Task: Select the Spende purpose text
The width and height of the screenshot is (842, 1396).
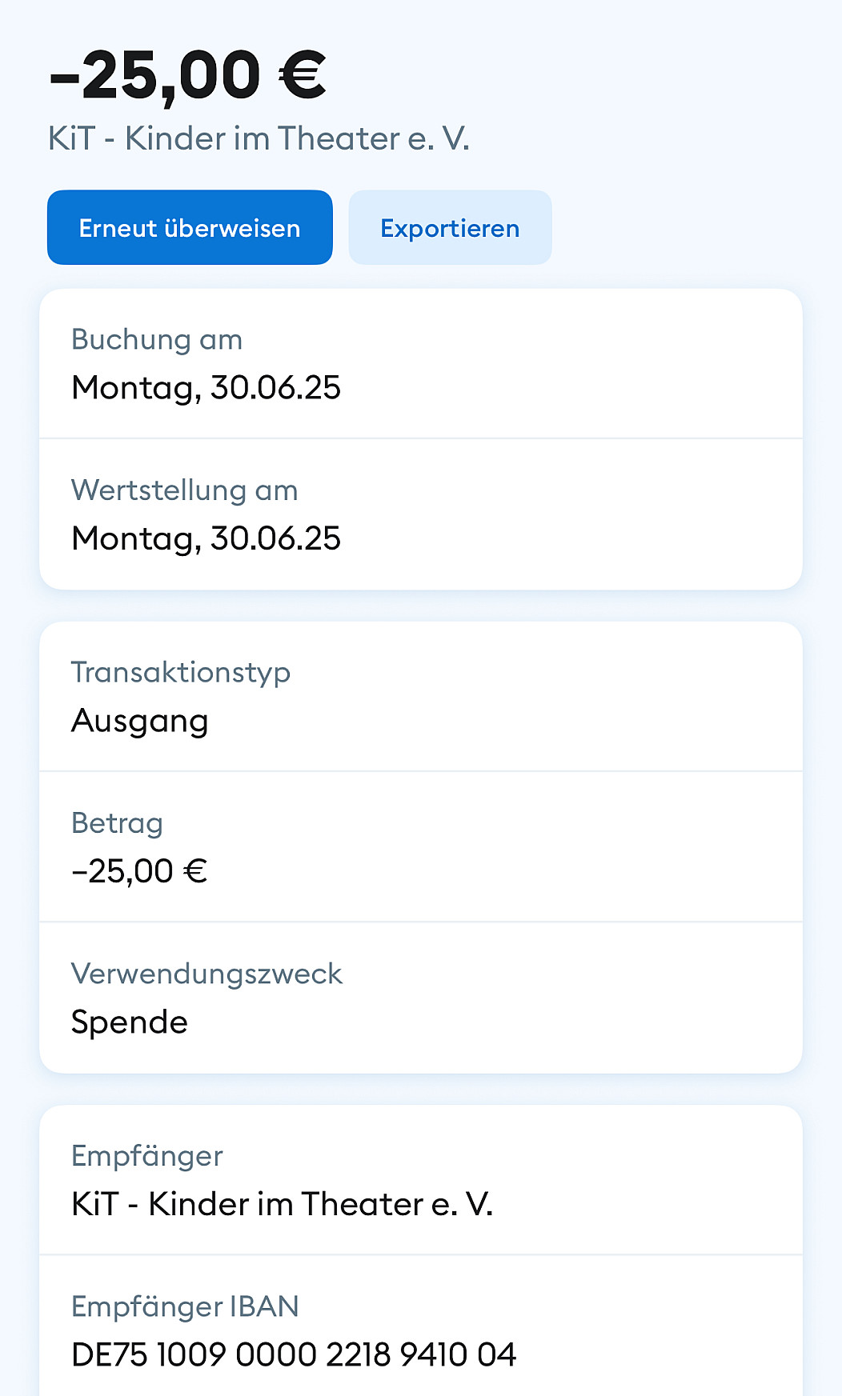Action: click(130, 1022)
